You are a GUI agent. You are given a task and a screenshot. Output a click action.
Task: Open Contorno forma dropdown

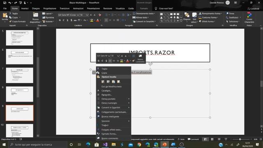[x=208, y=17]
